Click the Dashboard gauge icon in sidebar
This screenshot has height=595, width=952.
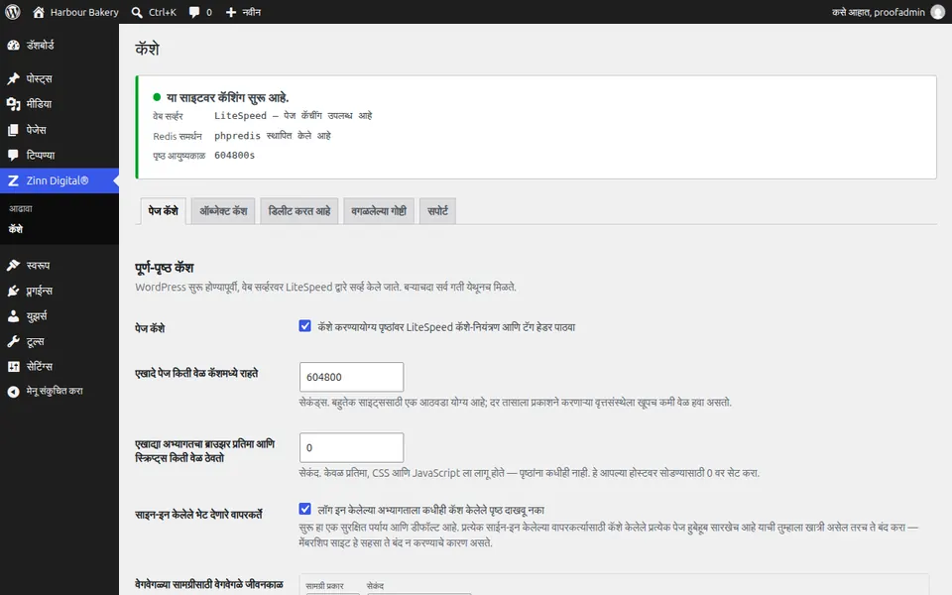tap(13, 46)
